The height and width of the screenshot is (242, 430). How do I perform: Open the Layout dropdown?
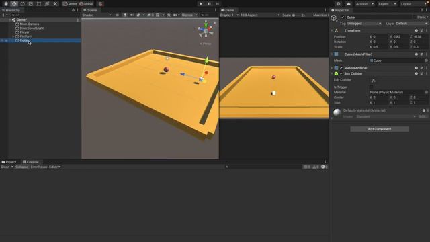click(x=414, y=4)
